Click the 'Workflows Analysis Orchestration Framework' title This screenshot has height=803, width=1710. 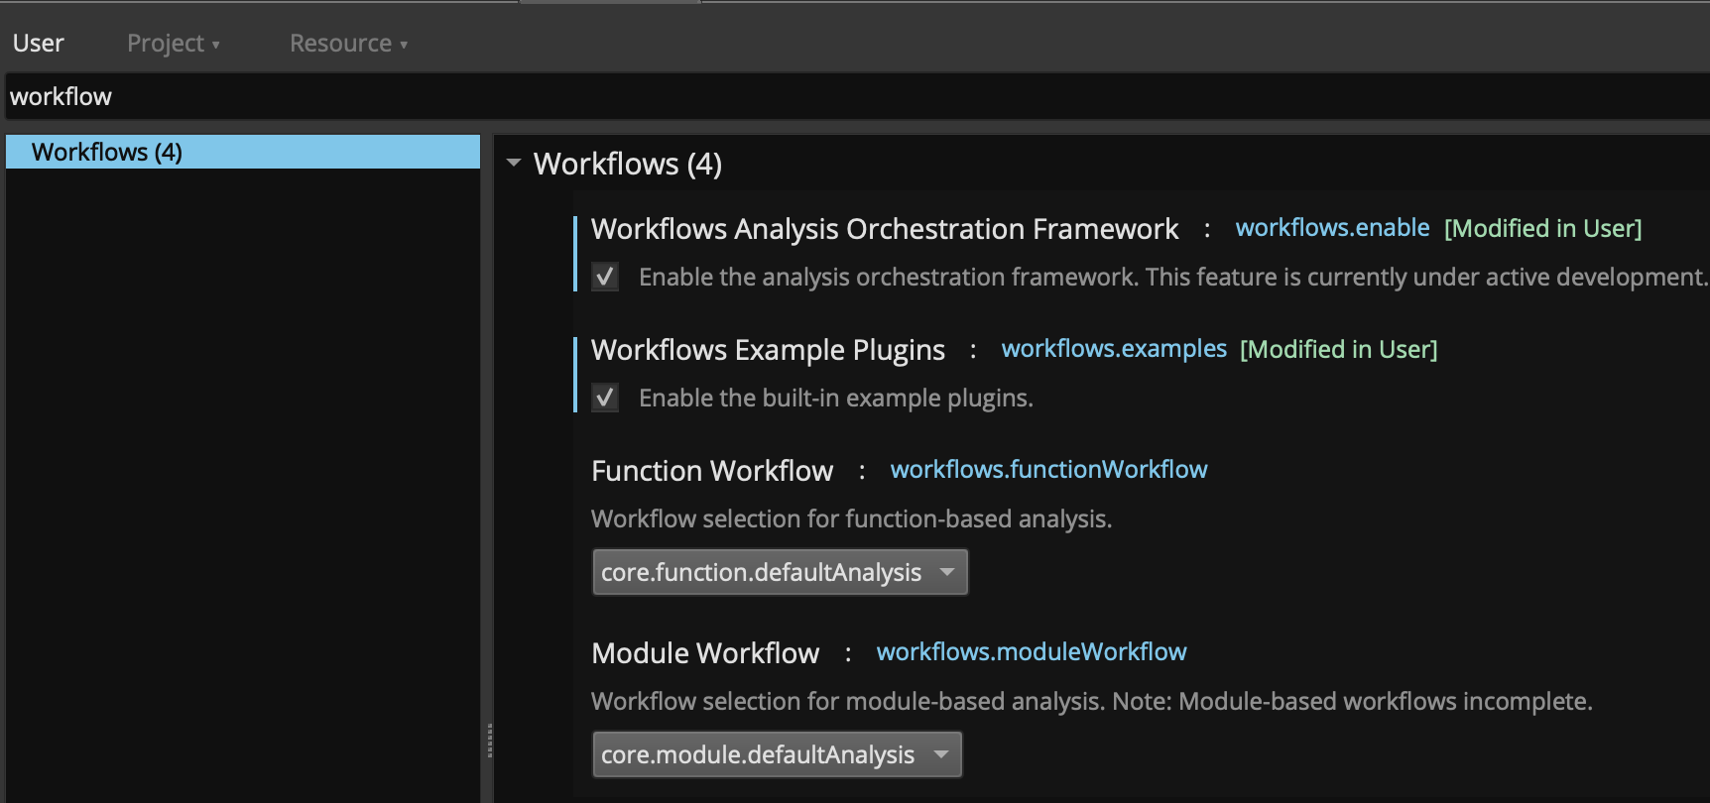pyautogui.click(x=885, y=229)
